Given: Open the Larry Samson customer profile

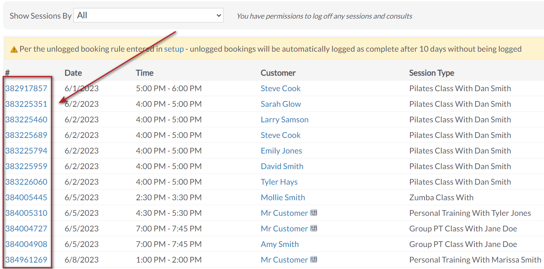Looking at the screenshot, I should [284, 120].
